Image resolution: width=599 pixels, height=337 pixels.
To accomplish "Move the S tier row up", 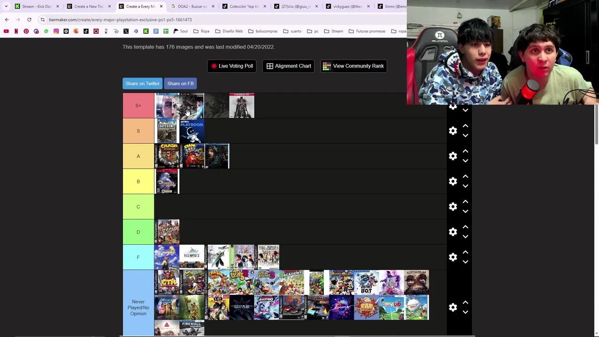I will 465,126.
